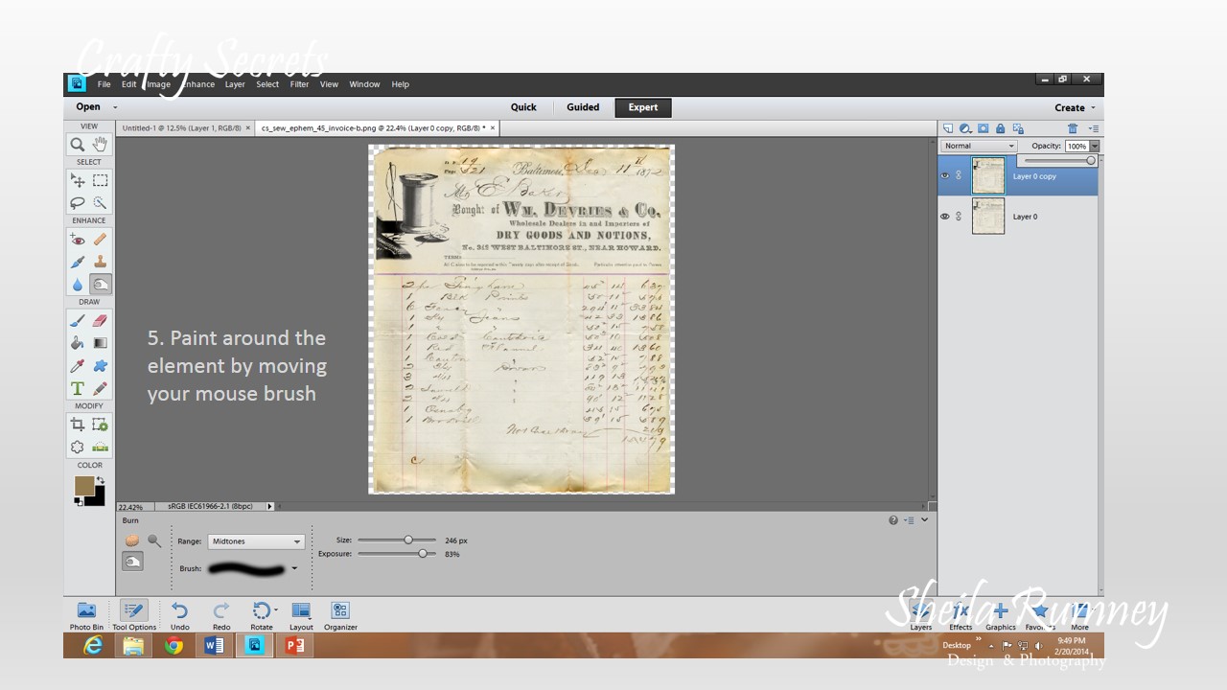Select the Paint Bucket tool
The height and width of the screenshot is (690, 1227).
(78, 343)
